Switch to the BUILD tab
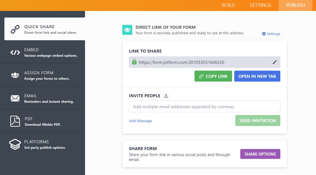The height and width of the screenshot is (175, 316). pyautogui.click(x=228, y=5)
